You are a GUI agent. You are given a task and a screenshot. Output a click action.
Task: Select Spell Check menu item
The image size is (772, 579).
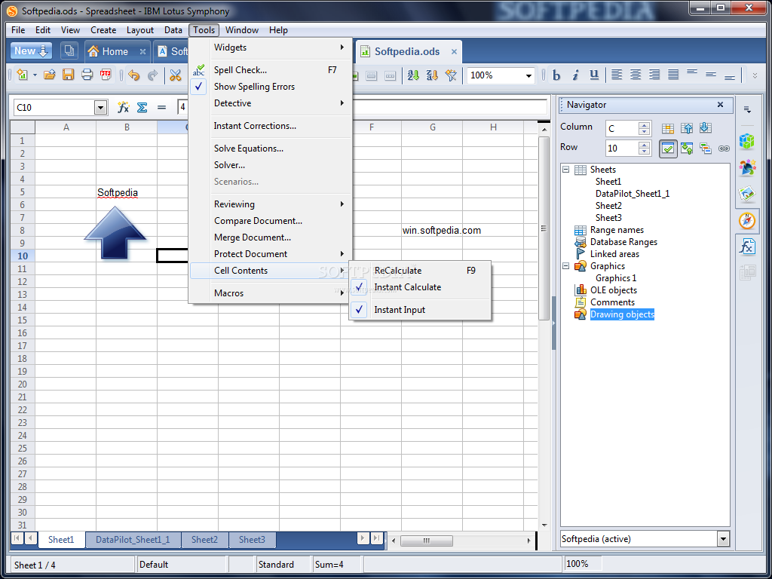pos(270,70)
